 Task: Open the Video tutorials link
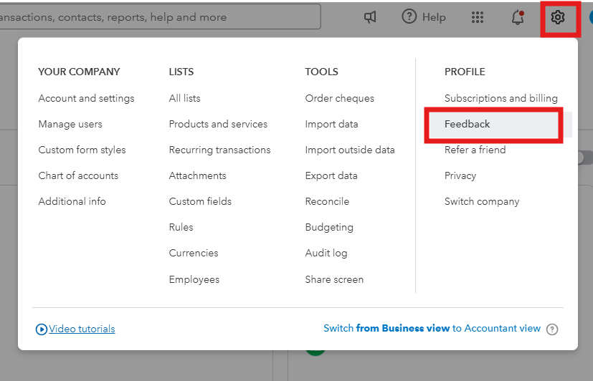pyautogui.click(x=82, y=329)
